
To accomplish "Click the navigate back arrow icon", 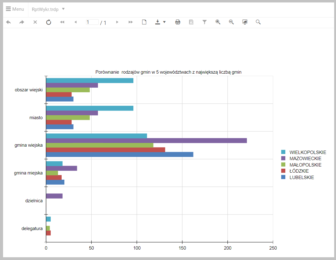I will [x=9, y=22].
